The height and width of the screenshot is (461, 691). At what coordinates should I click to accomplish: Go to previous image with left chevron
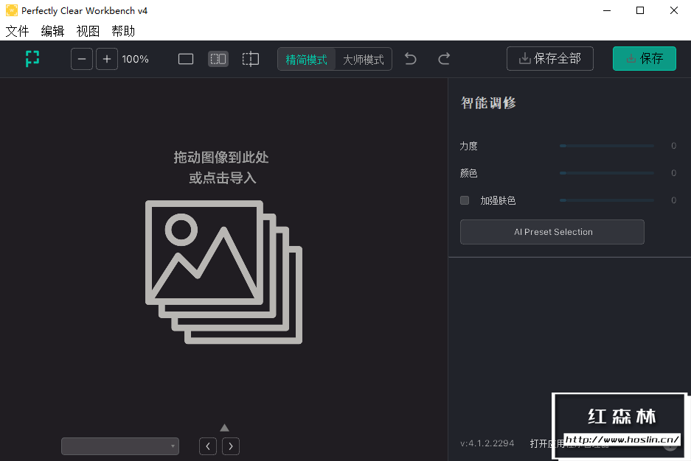[x=208, y=446]
